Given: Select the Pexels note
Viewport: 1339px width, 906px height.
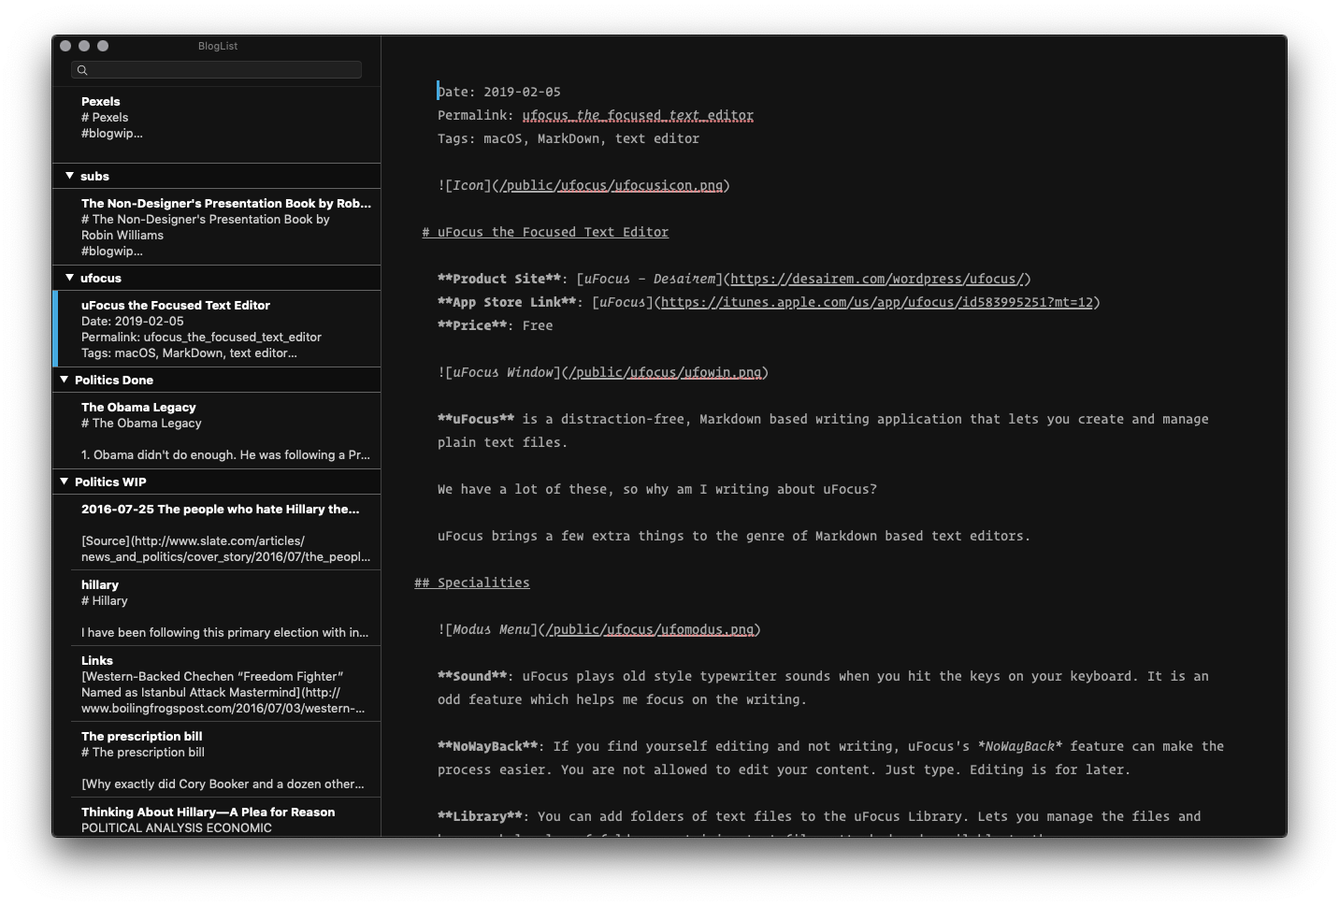Looking at the screenshot, I should [217, 125].
